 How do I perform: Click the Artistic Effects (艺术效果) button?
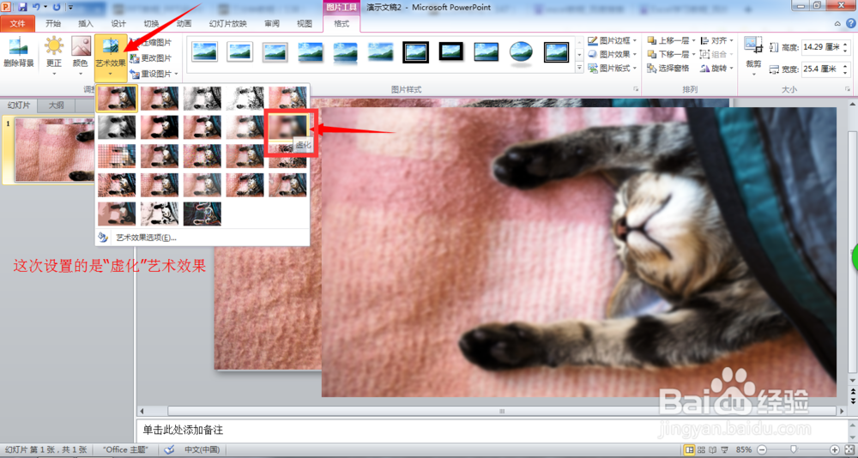click(x=111, y=57)
